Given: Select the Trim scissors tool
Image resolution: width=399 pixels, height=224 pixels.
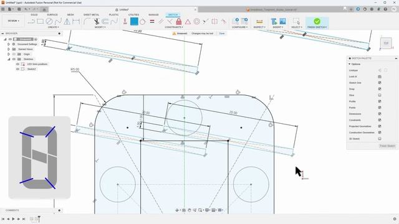Looking at the screenshot, I should 97,22.
